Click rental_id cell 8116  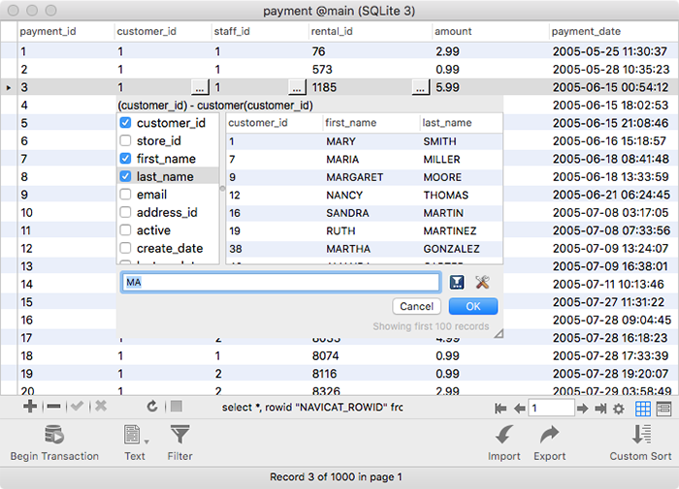(324, 374)
